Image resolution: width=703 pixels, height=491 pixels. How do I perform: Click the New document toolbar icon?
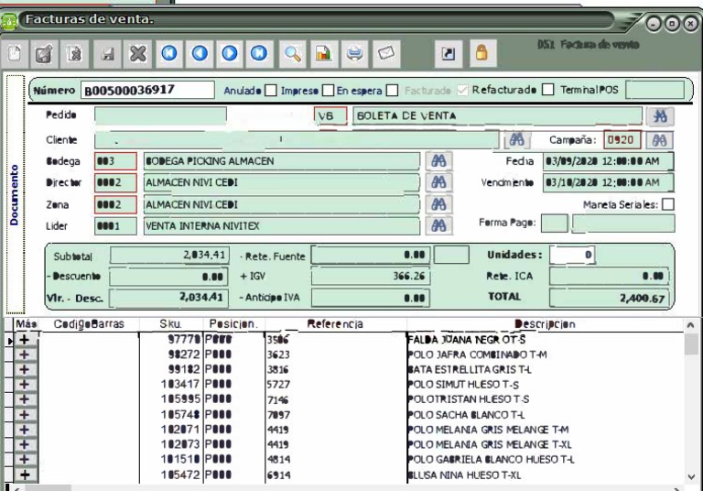pos(15,53)
